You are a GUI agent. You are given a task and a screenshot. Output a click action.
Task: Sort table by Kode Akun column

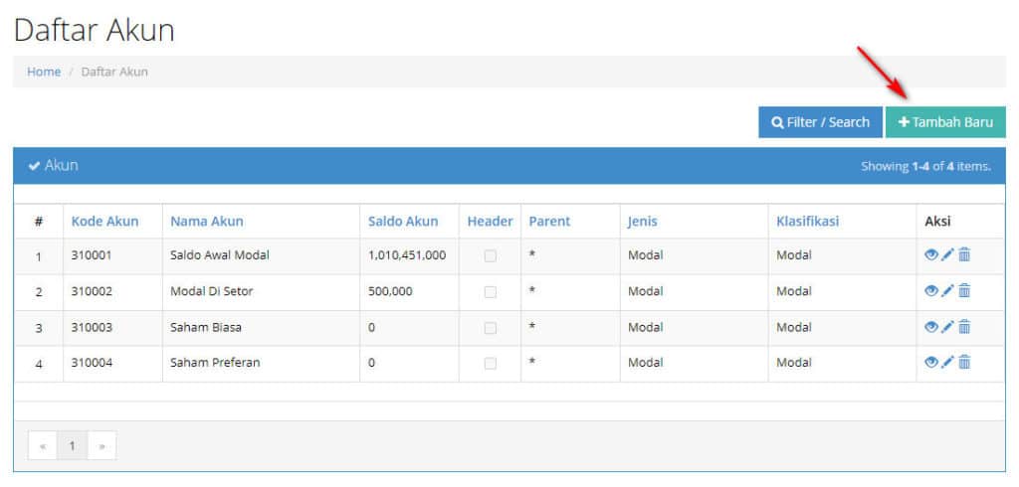pos(104,221)
